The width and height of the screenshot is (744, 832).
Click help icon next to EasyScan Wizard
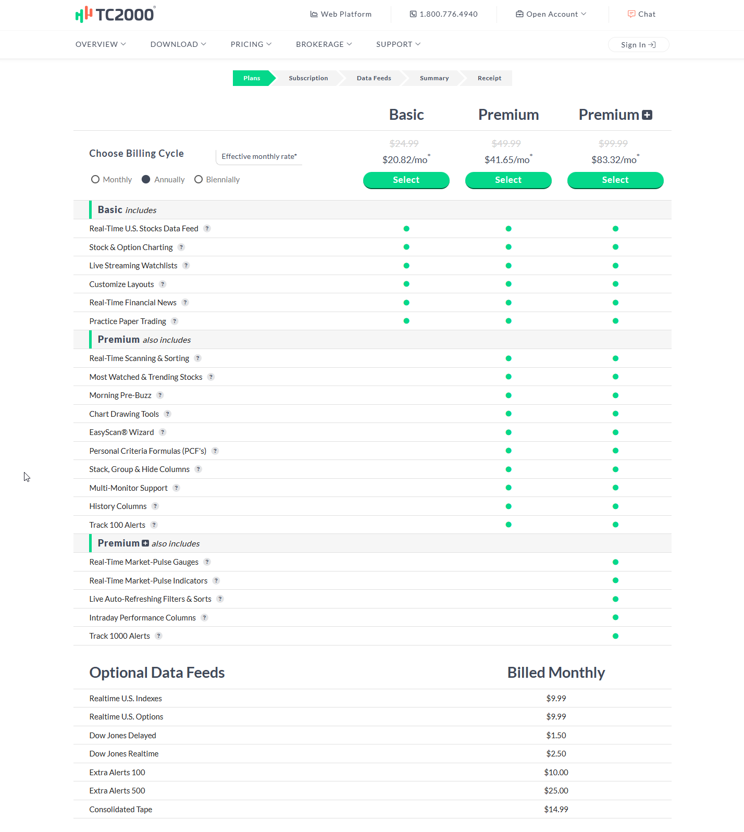pos(163,432)
